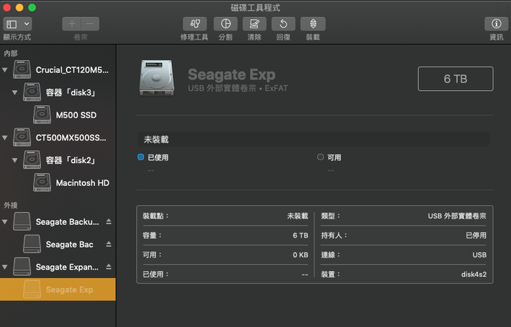This screenshot has height=327, width=511.
Task: Collapse the Seagate Expan... drive tree
Action: tap(5, 267)
